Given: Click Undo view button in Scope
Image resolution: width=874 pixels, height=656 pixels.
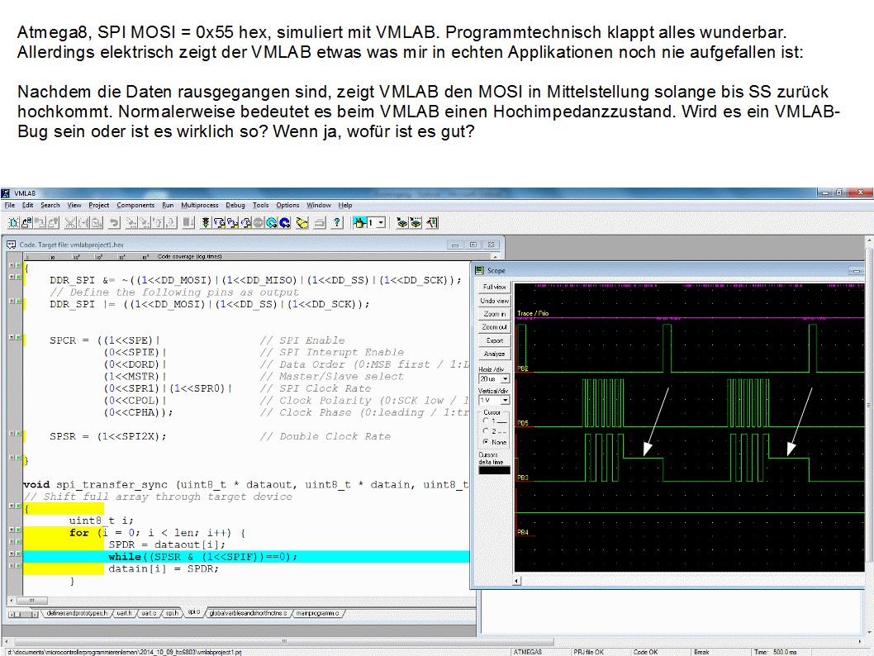Looking at the screenshot, I should [494, 301].
